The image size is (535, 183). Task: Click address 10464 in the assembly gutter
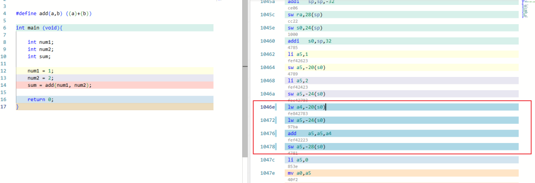pyautogui.click(x=267, y=68)
